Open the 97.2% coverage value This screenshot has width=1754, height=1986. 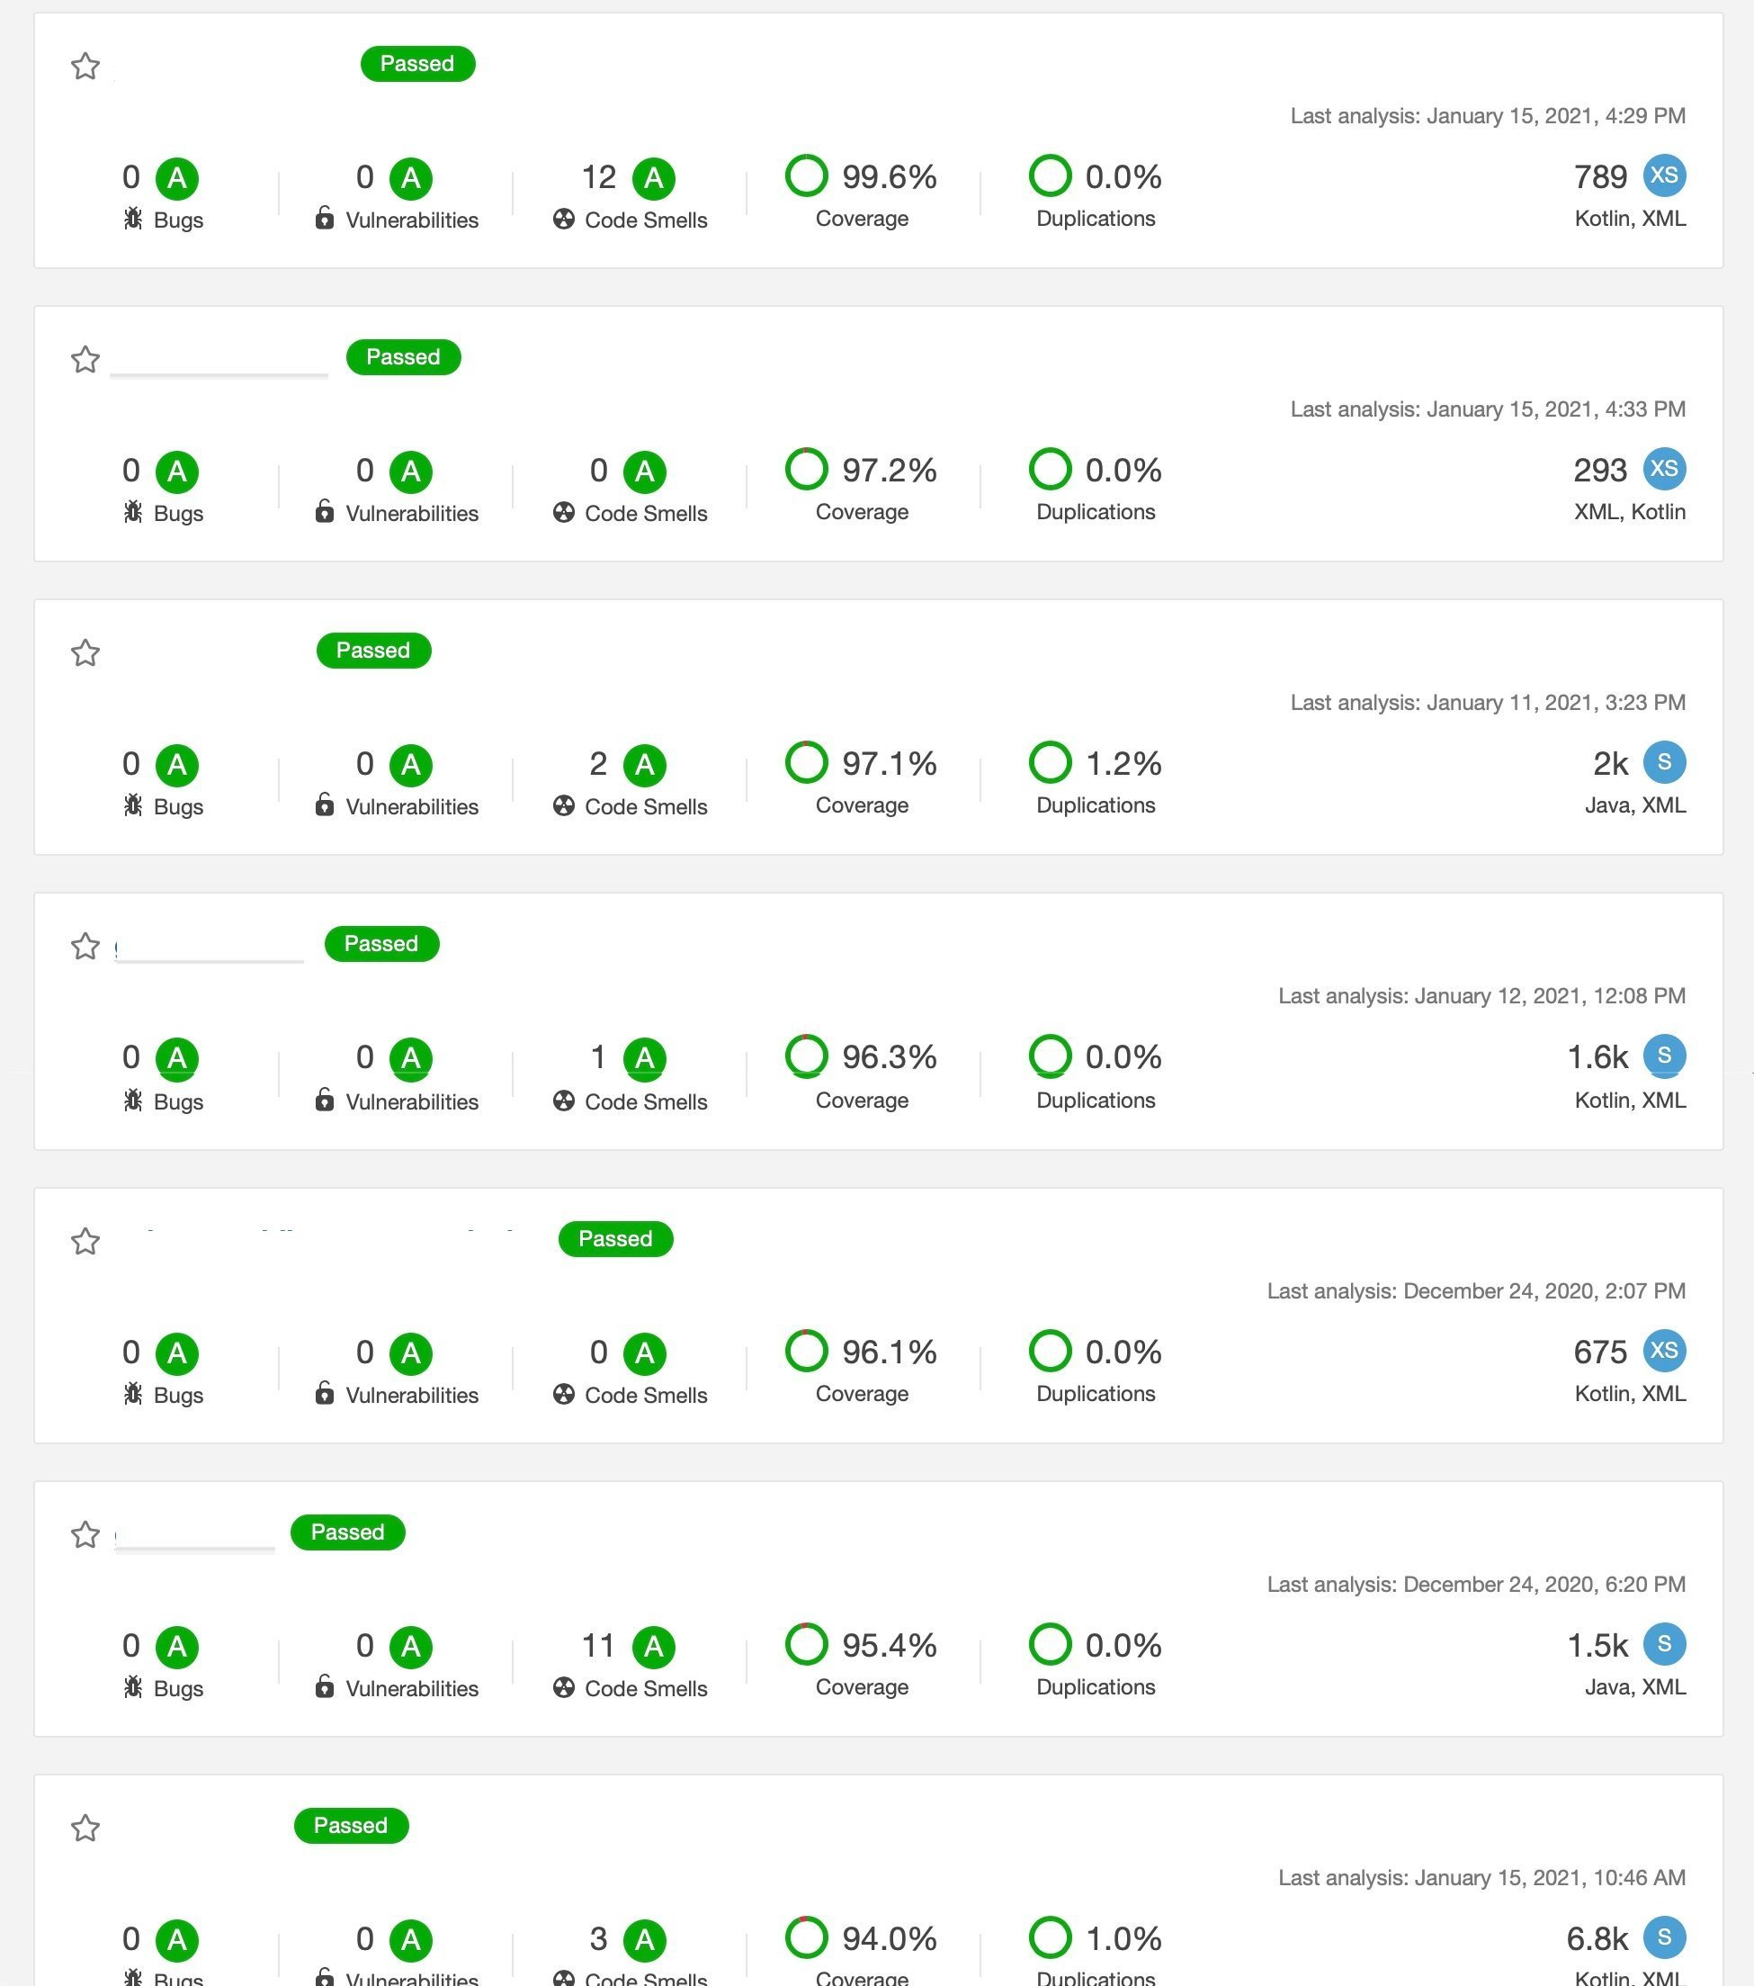(x=889, y=471)
